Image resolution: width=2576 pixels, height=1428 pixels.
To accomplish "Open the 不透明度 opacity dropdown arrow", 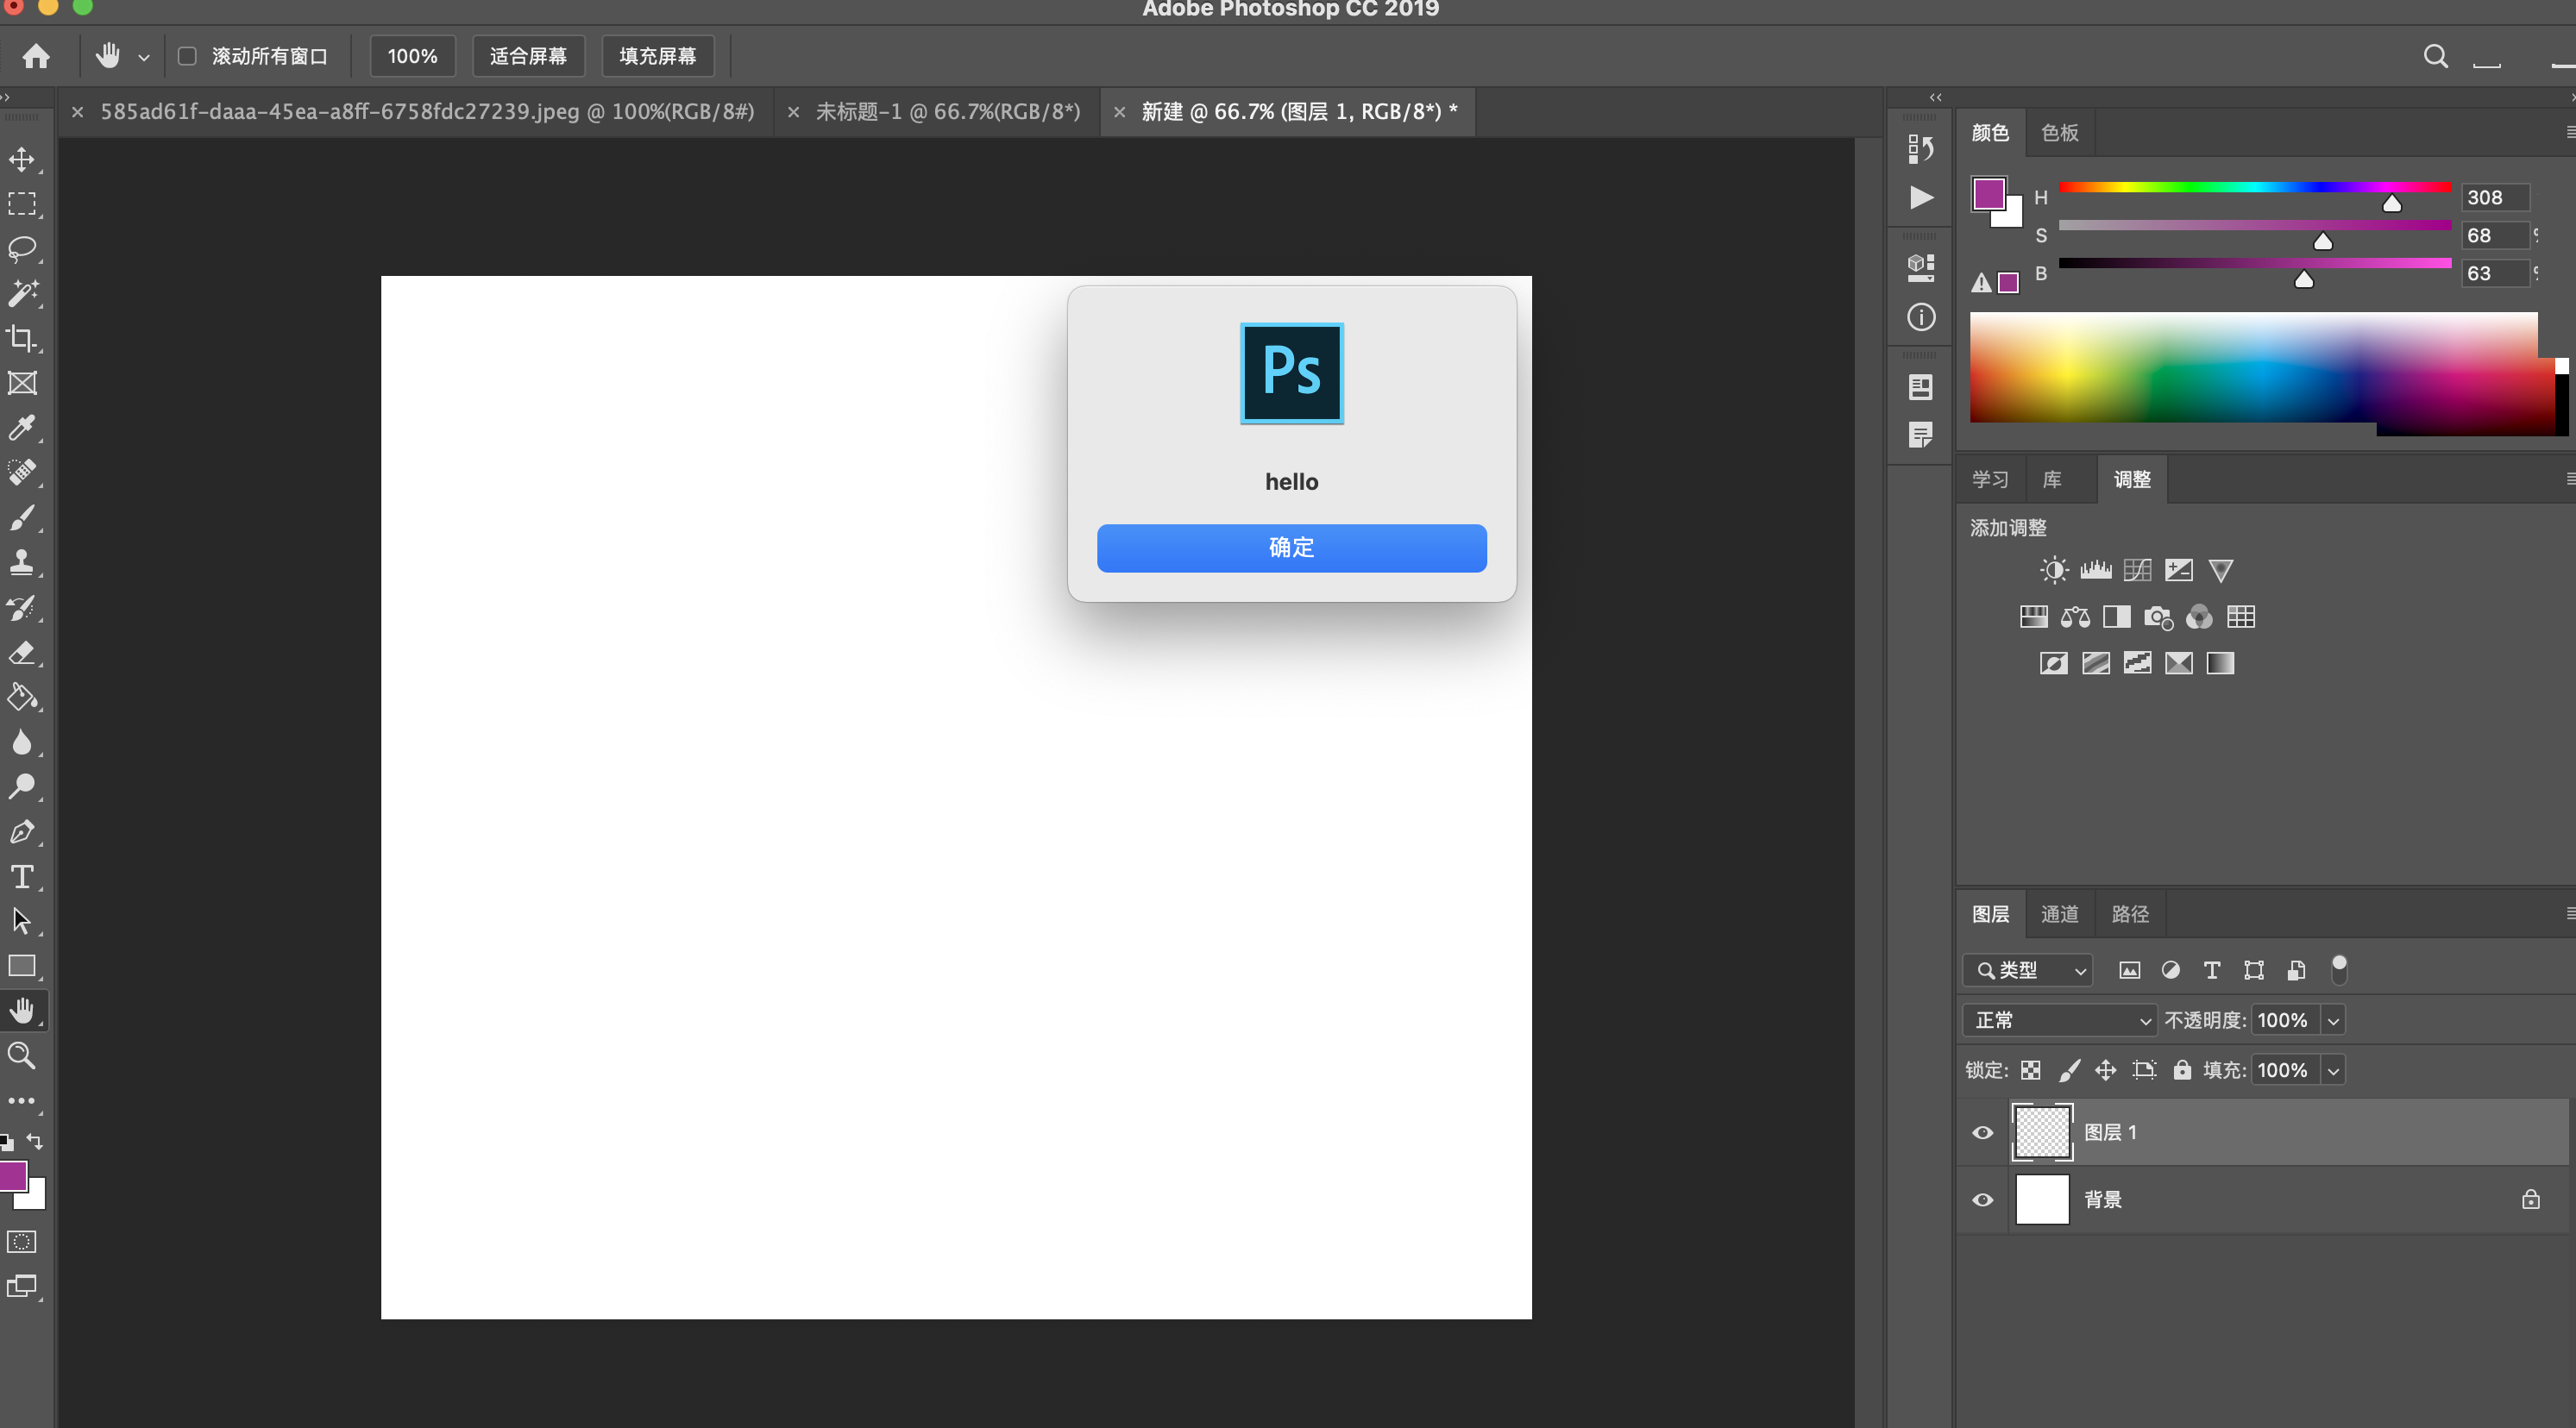I will (x=2333, y=1020).
